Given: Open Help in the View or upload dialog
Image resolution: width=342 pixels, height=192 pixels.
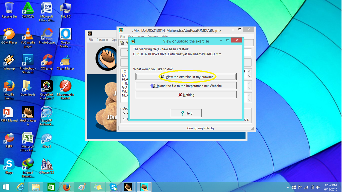Looking at the screenshot, I should 186,113.
